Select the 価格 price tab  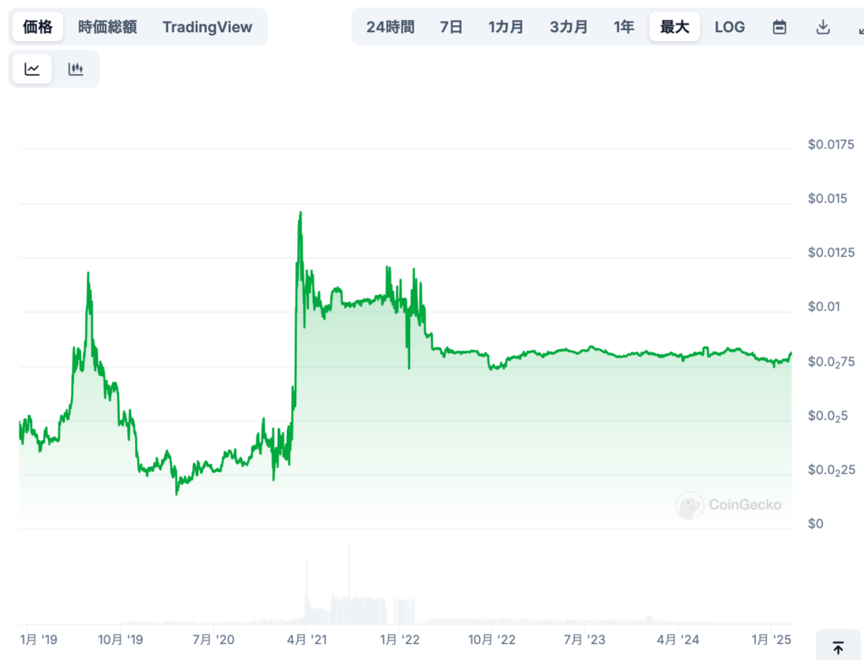pyautogui.click(x=37, y=27)
